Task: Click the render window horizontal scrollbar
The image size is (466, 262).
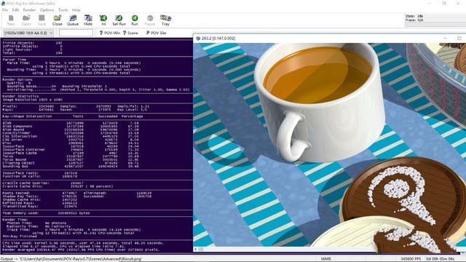Action: tap(330, 249)
